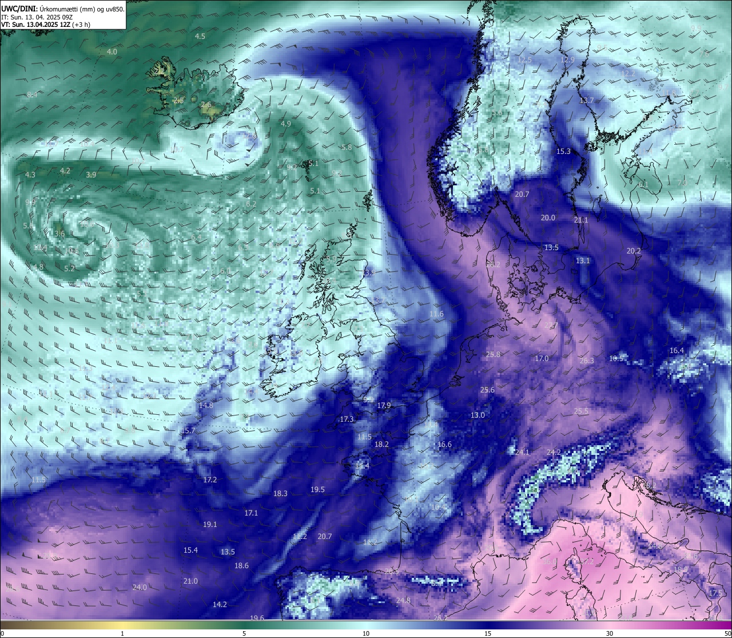Click the 24.2 value near the Alps
Image resolution: width=732 pixels, height=638 pixels.
pyautogui.click(x=554, y=452)
